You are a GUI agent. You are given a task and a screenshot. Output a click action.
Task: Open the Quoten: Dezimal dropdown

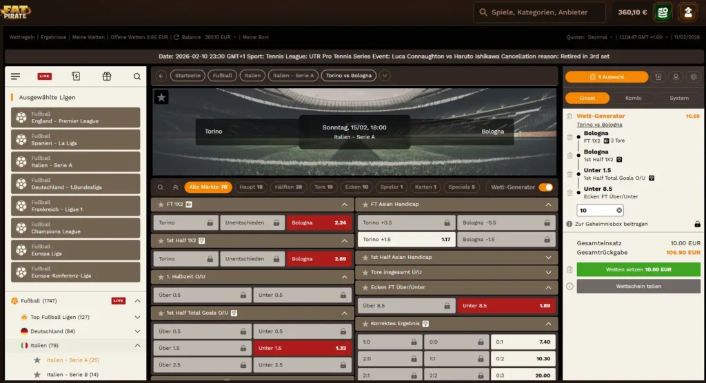[x=589, y=37]
